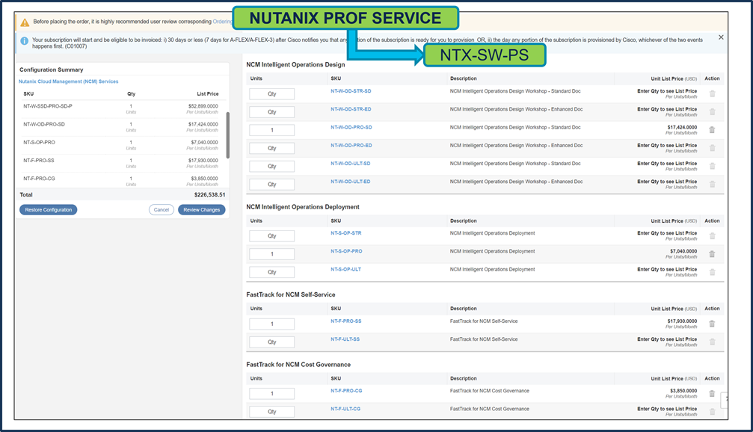The image size is (753, 432).
Task: Click trash icon for NT-S-OP-STR row
Action: coord(712,235)
